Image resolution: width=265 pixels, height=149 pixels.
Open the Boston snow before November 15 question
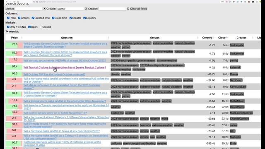55,113
